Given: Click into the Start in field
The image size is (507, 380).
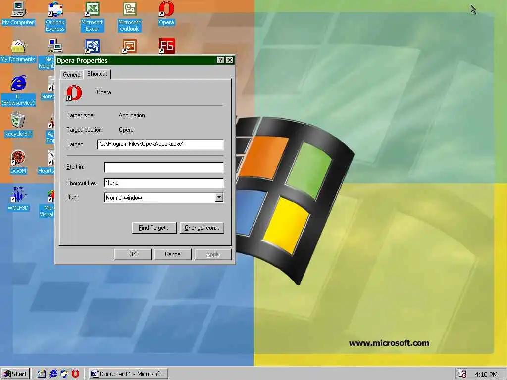Looking at the screenshot, I should (x=164, y=167).
